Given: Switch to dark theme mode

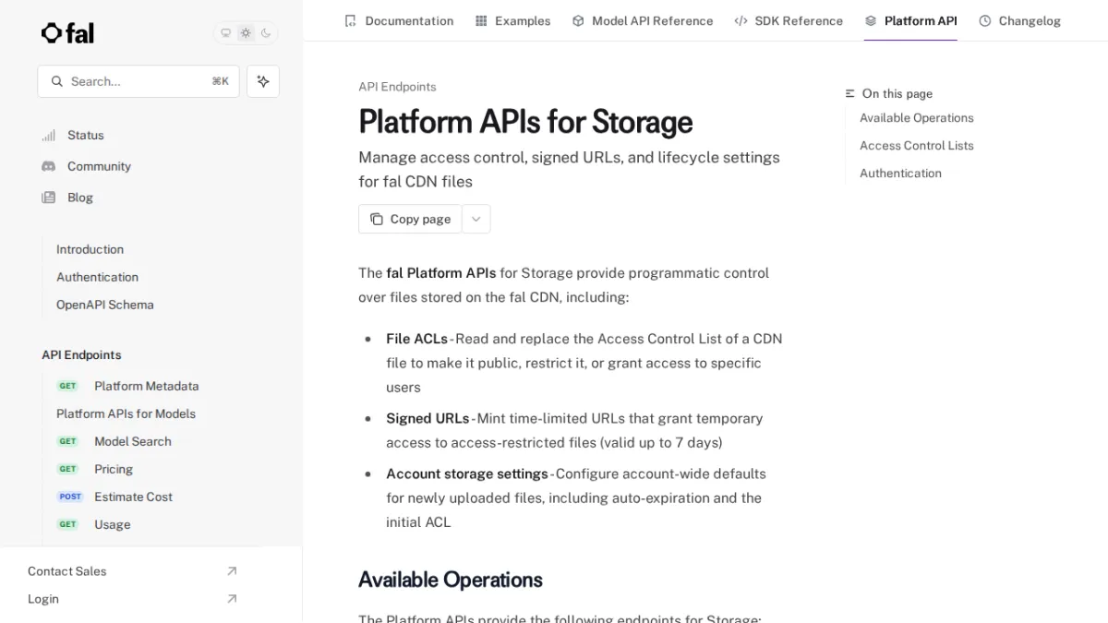Looking at the screenshot, I should 266,33.
